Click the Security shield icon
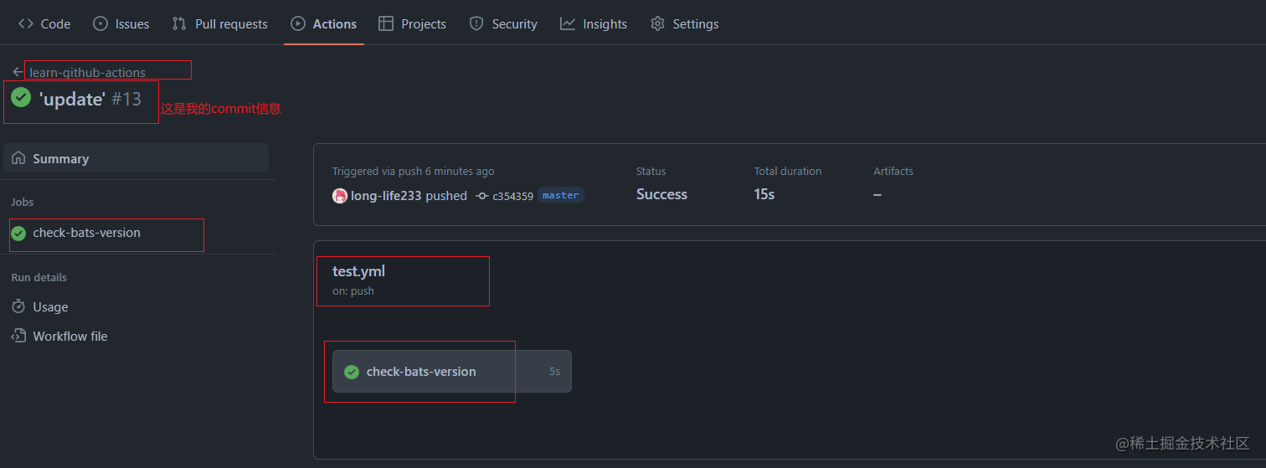Image resolution: width=1266 pixels, height=468 pixels. pyautogui.click(x=476, y=23)
